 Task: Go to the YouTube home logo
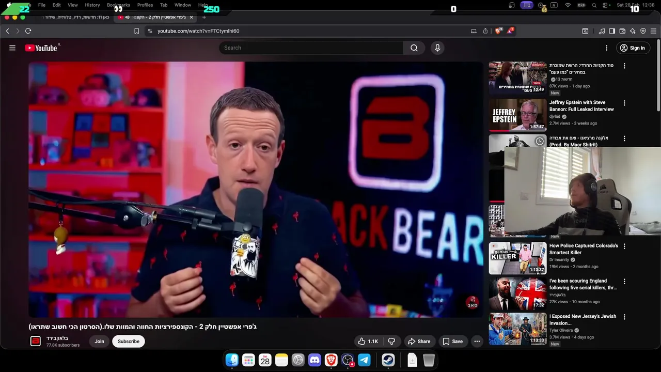(x=41, y=48)
